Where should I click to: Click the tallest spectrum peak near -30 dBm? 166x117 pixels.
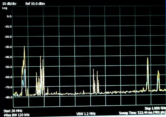point(24,47)
